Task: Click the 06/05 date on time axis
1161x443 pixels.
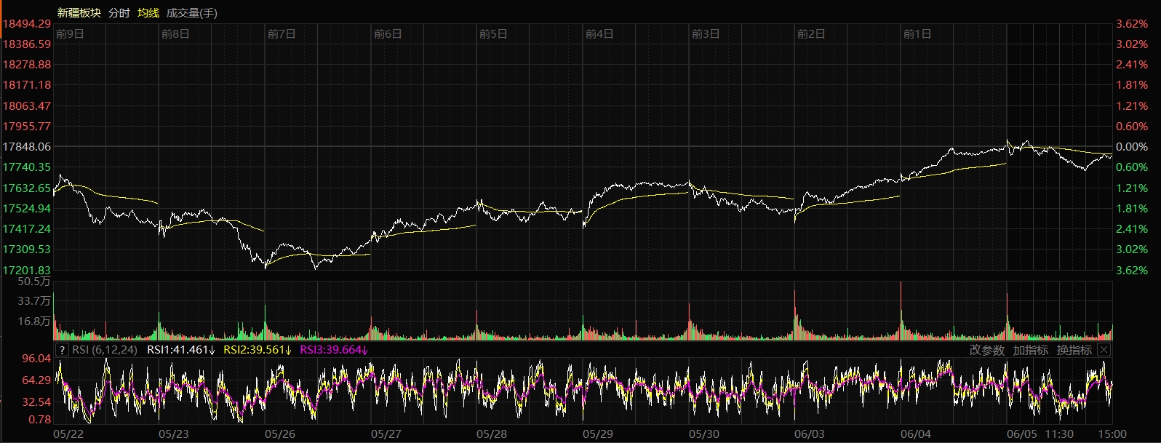Action: point(1022,434)
